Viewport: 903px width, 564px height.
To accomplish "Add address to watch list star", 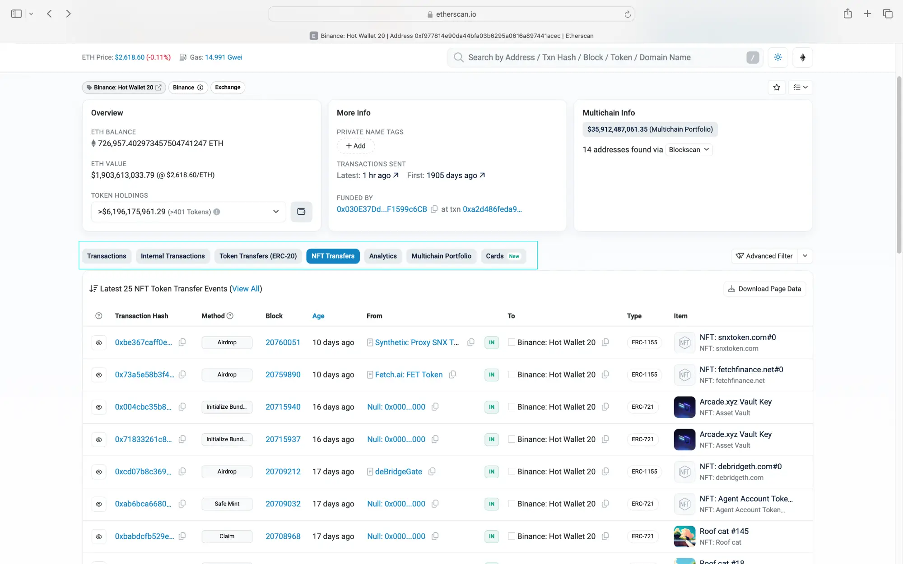I will click(x=777, y=87).
